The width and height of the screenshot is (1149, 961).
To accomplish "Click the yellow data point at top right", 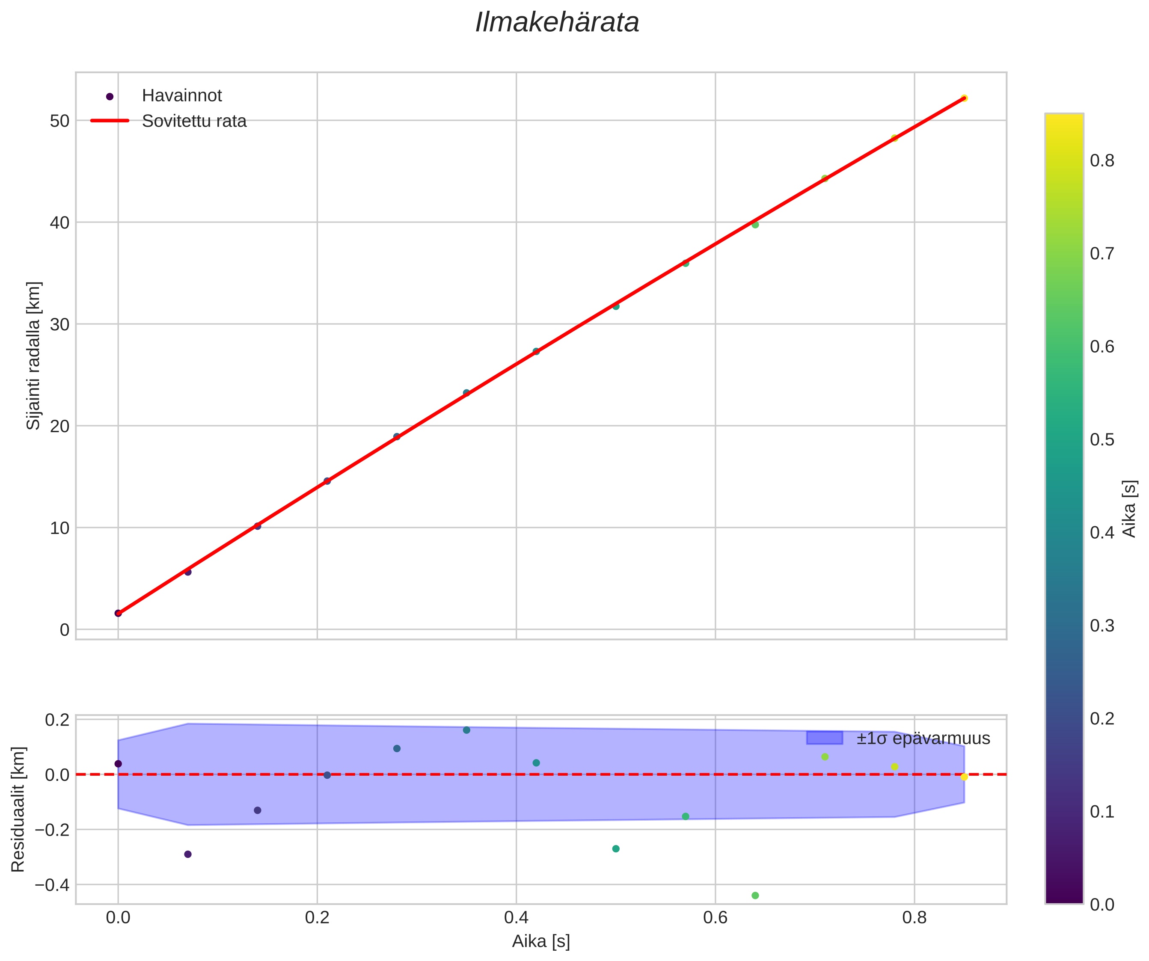I will coord(964,98).
